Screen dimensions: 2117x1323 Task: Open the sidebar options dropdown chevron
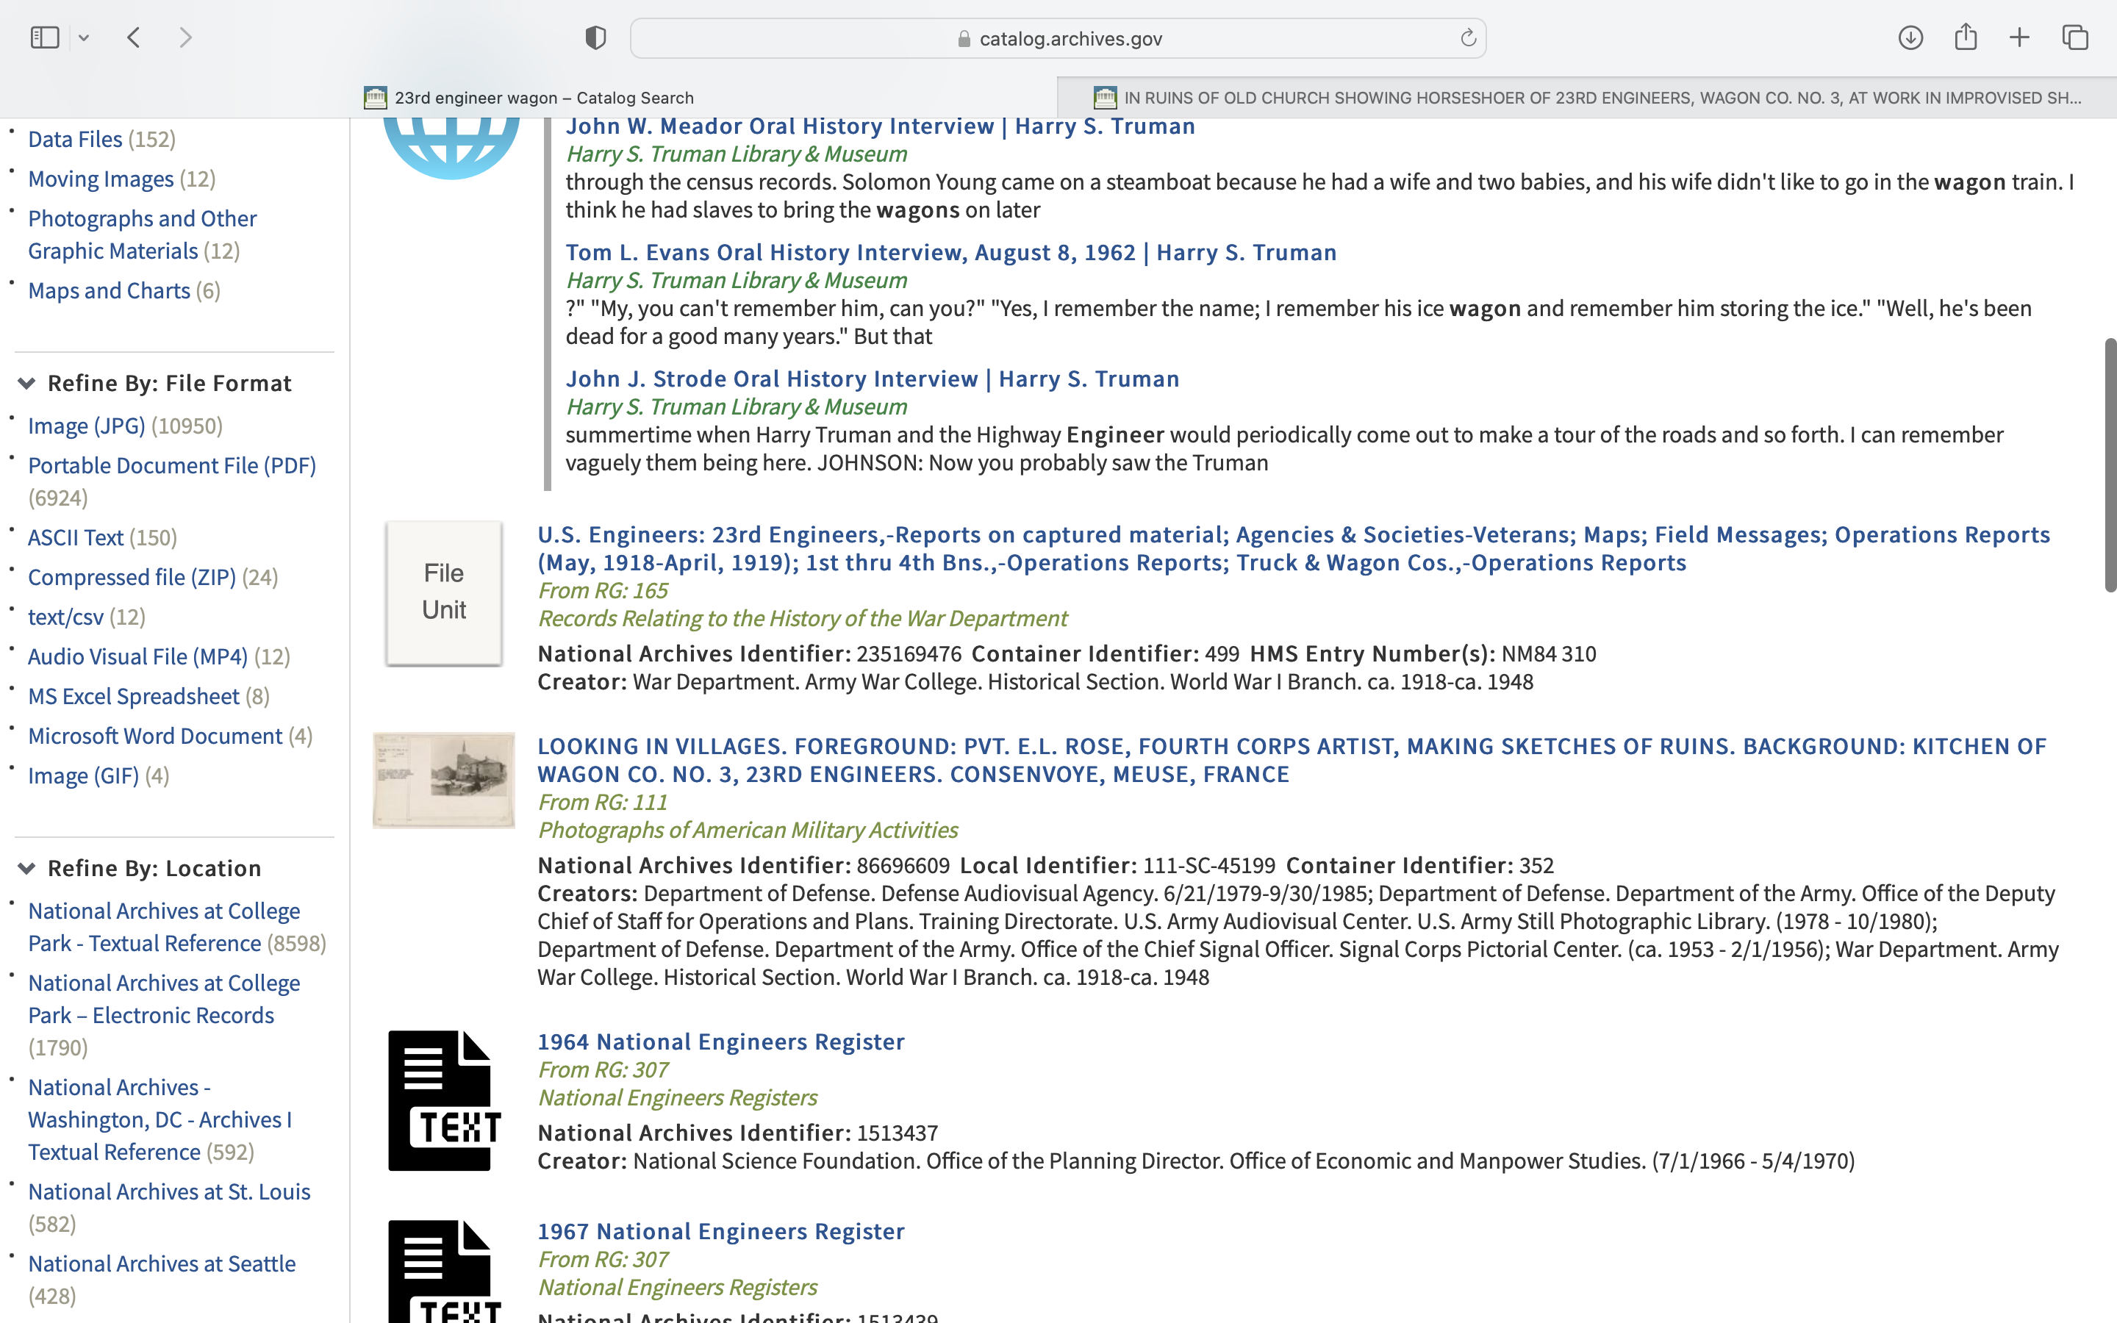(84, 37)
